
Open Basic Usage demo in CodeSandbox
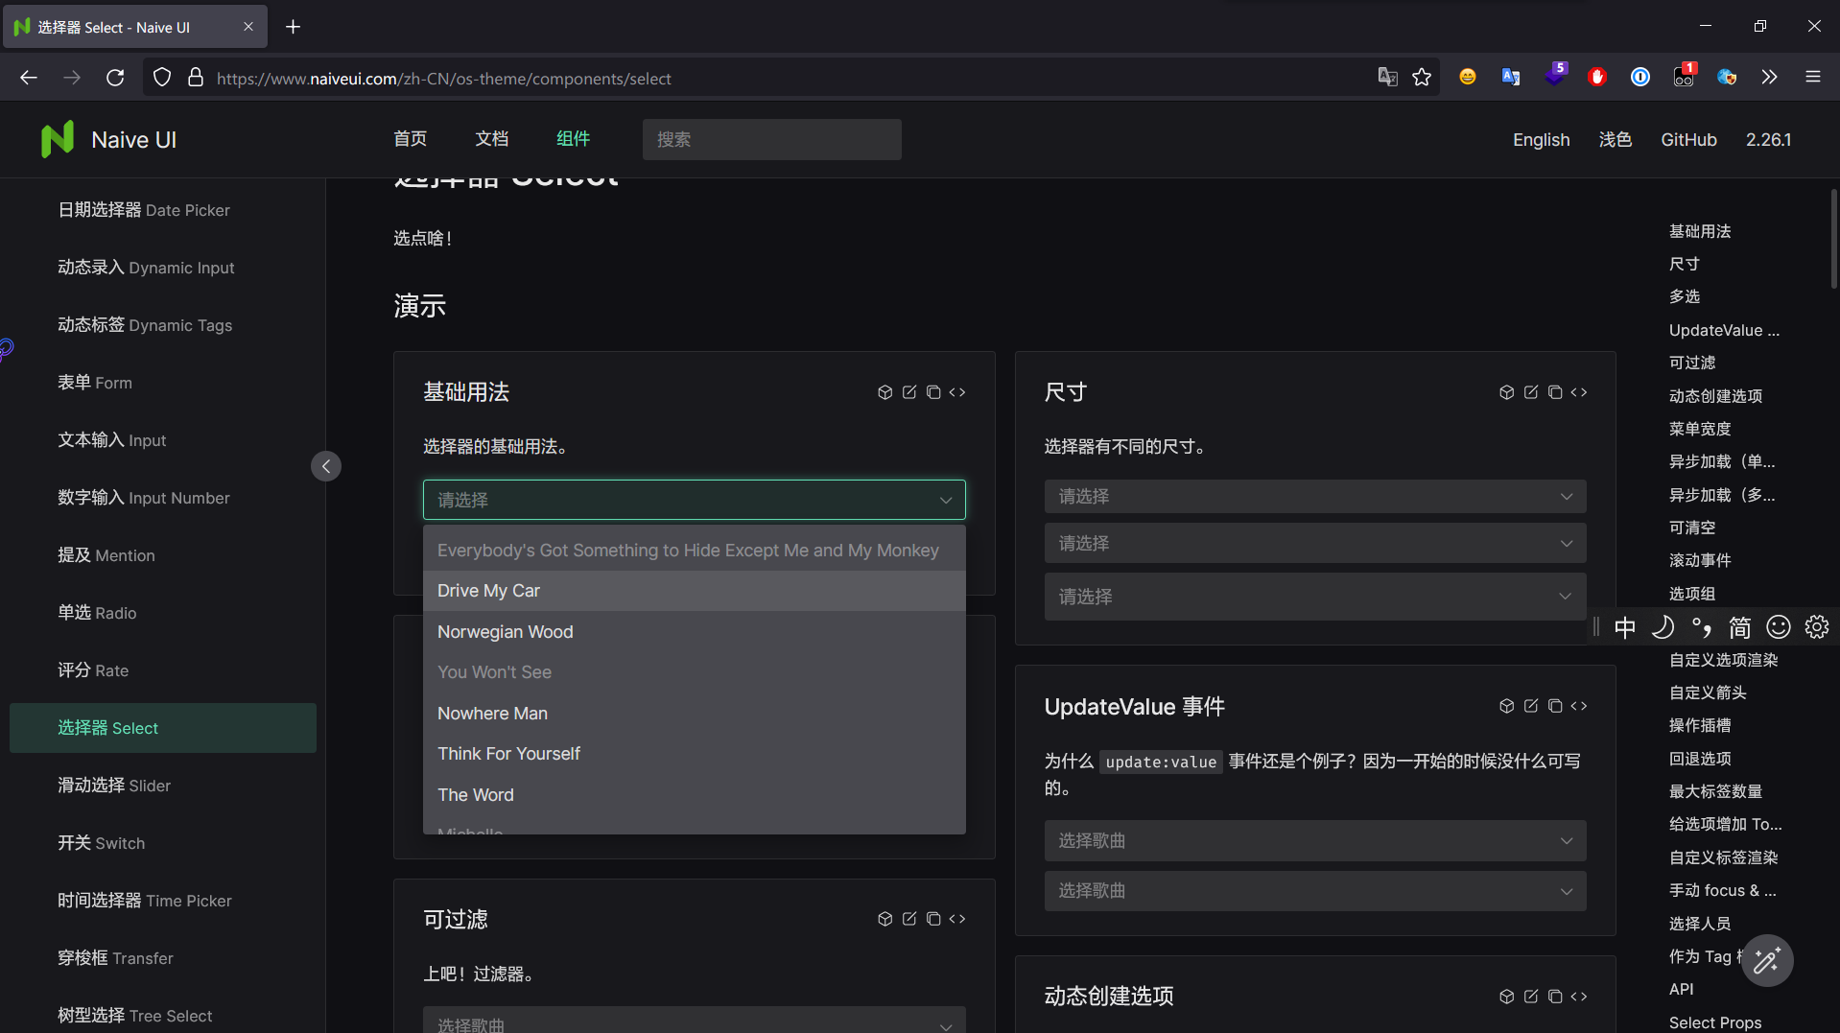(885, 391)
